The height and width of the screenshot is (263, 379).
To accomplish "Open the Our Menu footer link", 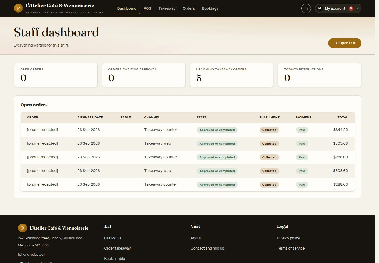I will point(113,238).
